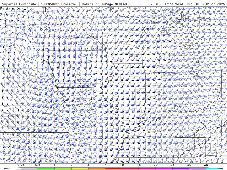Click the legend value 10
Image resolution: width=227 pixels, height=170 pixels.
122,165
